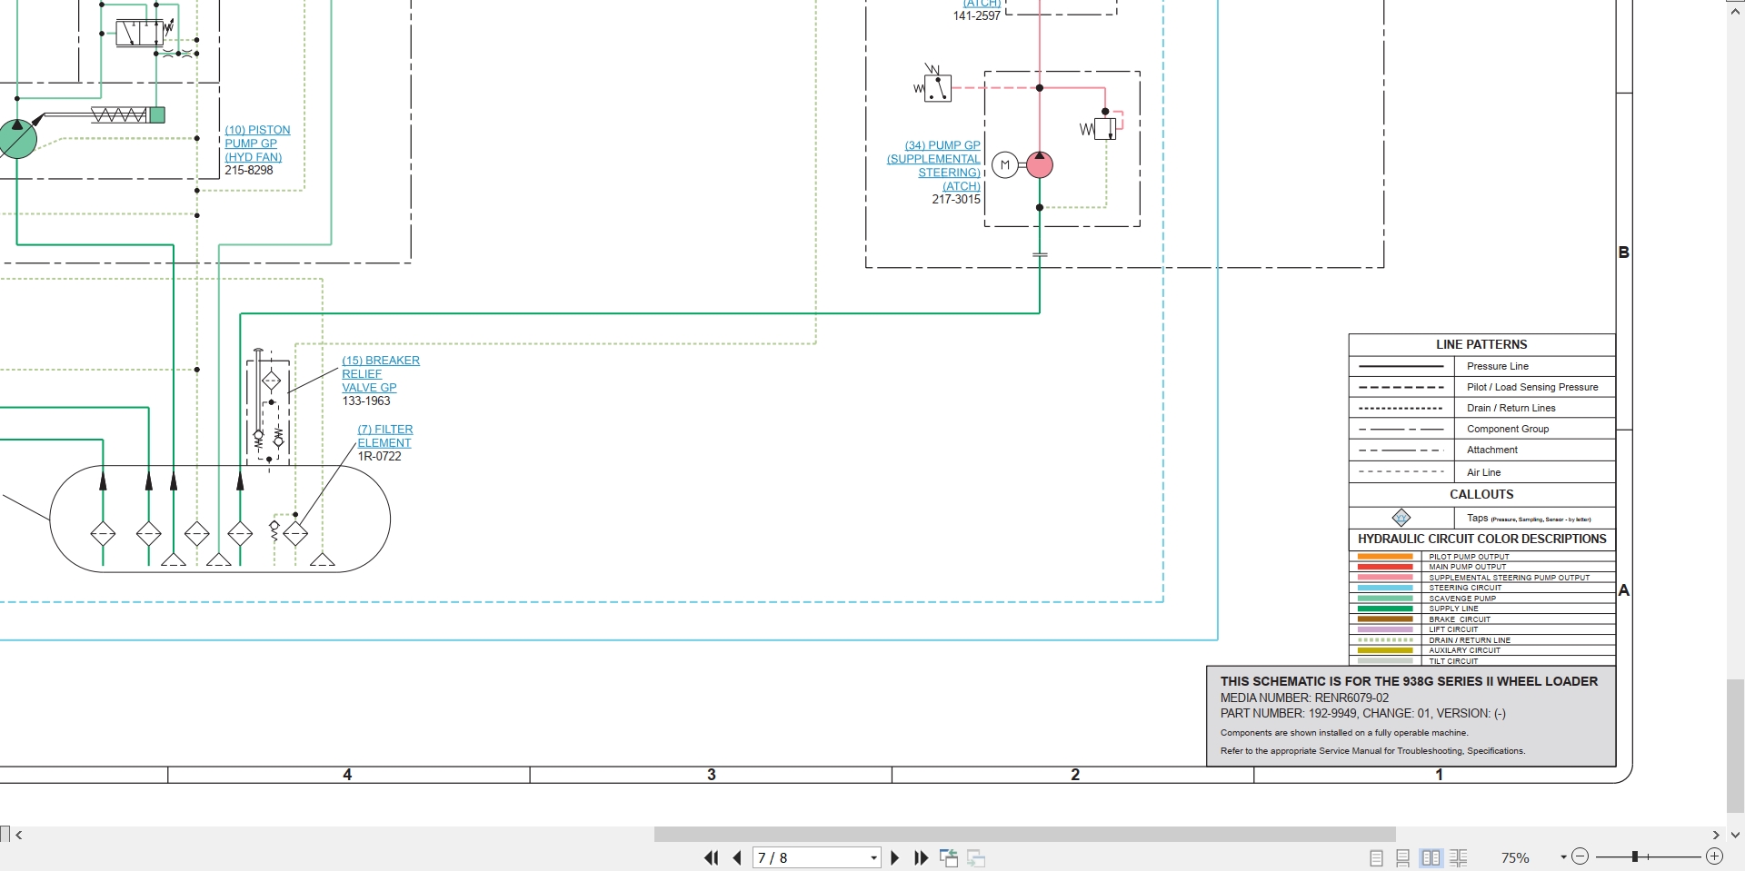
Task: Click the HYDRAULIC CIRCUIT COLOR DESCRIPTIONS heading
Action: pyautogui.click(x=1482, y=539)
